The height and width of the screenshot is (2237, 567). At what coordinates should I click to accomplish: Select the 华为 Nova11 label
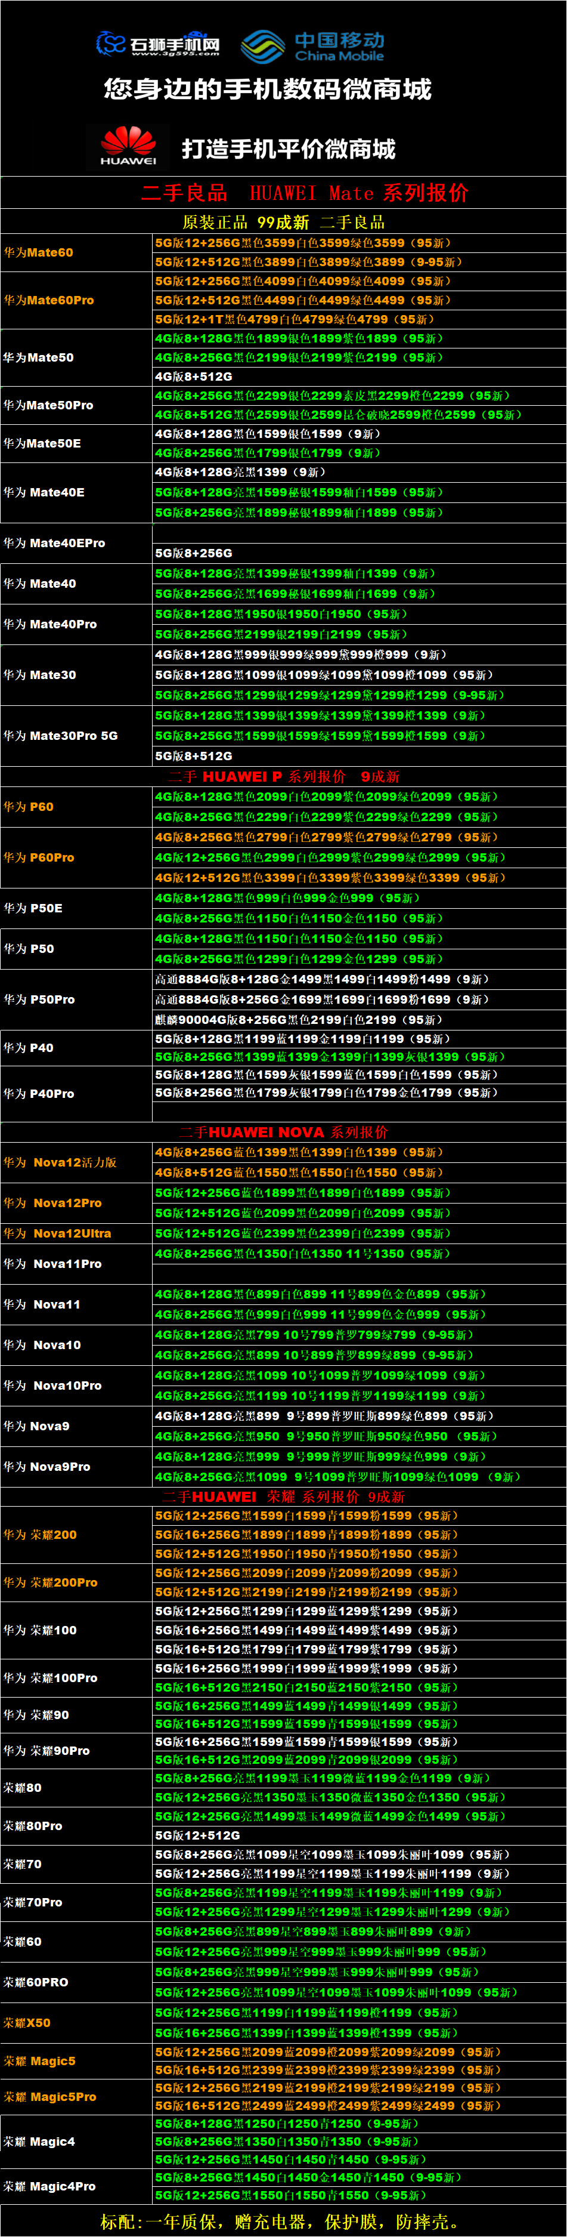pos(42,1304)
